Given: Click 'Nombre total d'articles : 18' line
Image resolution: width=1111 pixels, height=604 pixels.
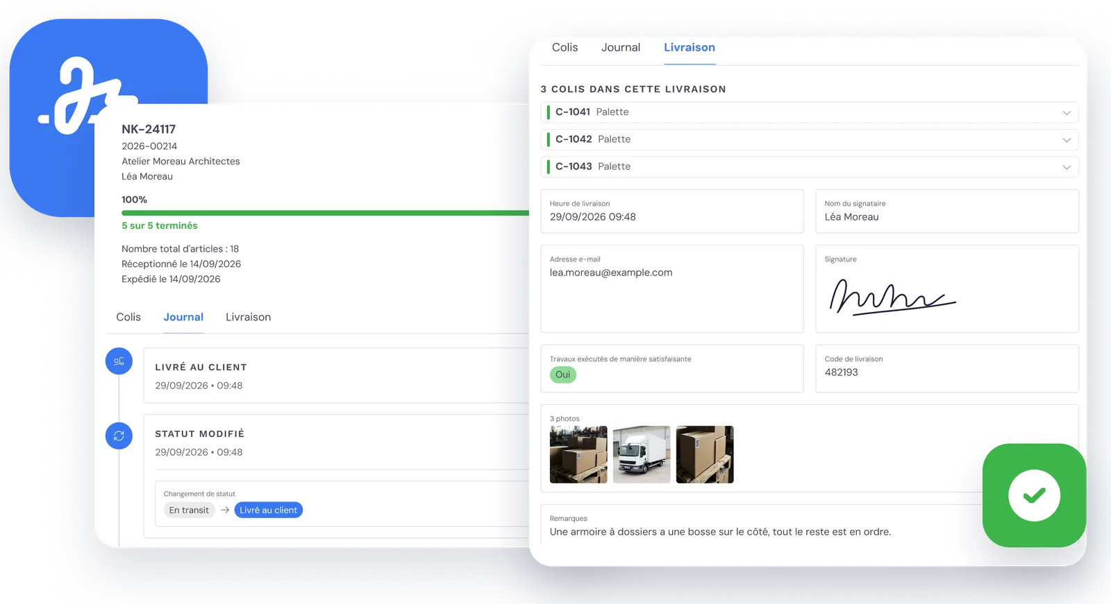Looking at the screenshot, I should [x=181, y=249].
